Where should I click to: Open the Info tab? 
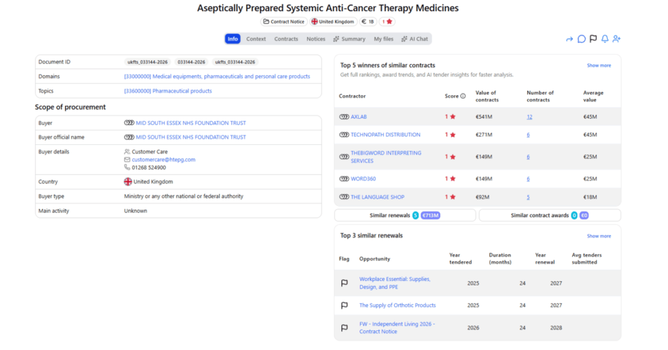pos(233,39)
